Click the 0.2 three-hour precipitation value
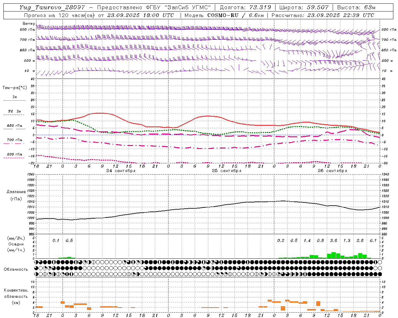 pos(281,241)
